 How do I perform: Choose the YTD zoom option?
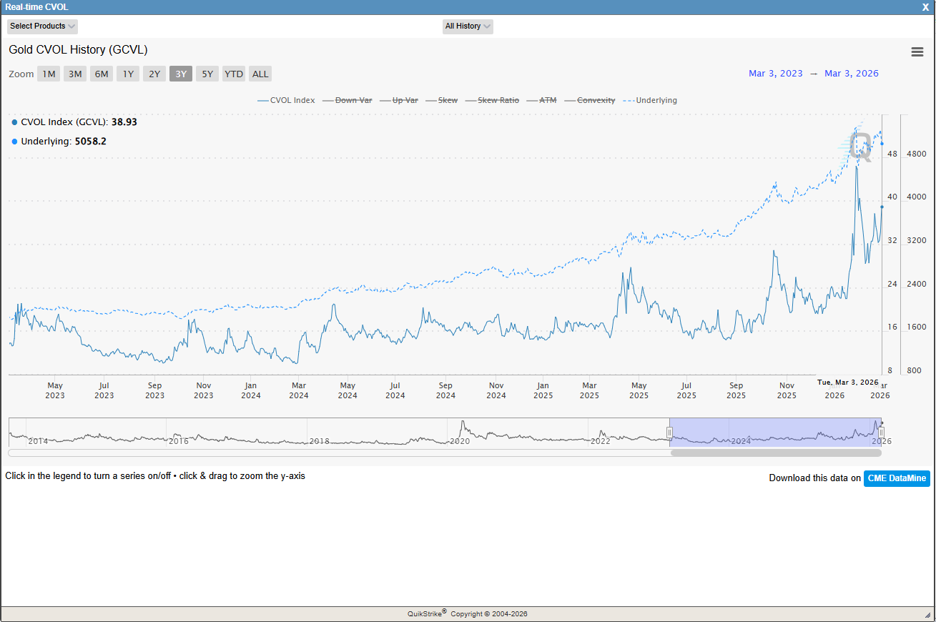coord(233,74)
